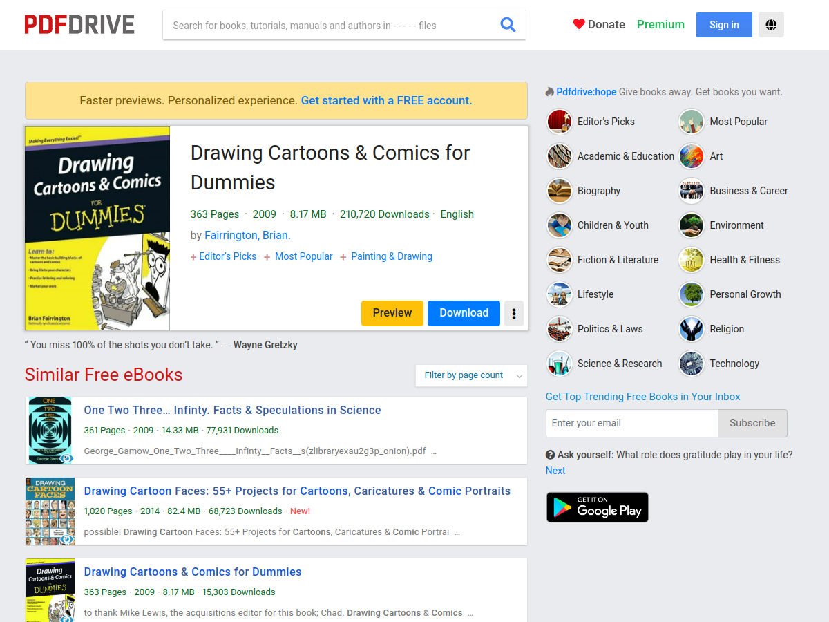Screen dimensions: 829x622
Task: Click the Art category icon
Action: pos(691,156)
